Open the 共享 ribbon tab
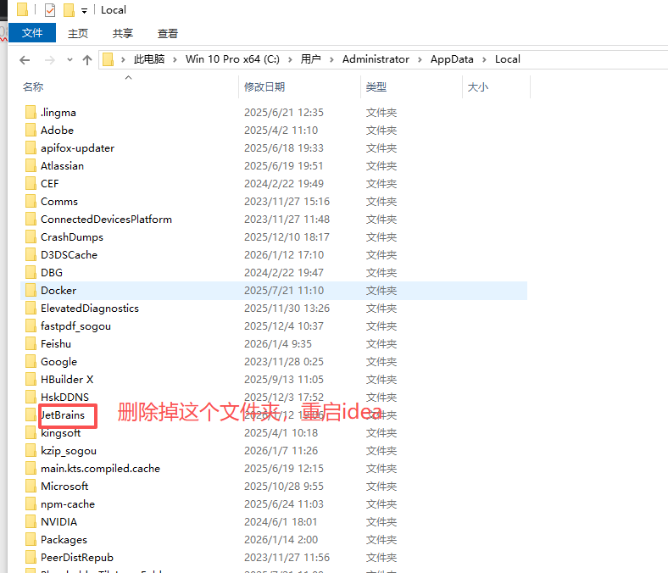 pyautogui.click(x=123, y=33)
